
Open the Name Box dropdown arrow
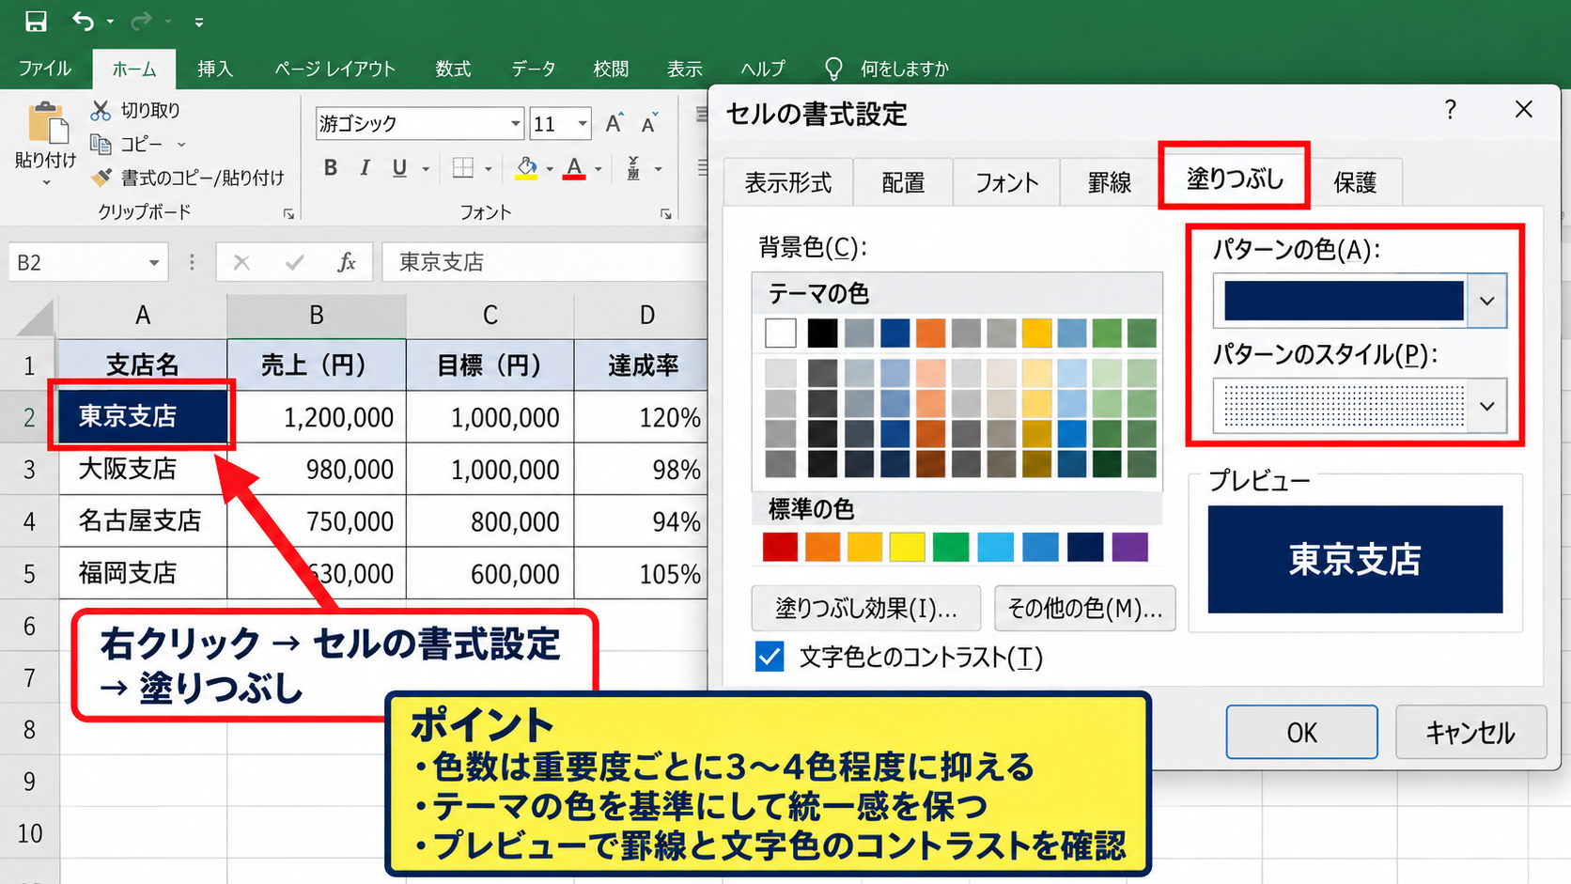(x=153, y=263)
